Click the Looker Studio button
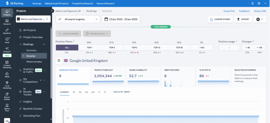Screen dimensions: 270x123 point(220,19)
